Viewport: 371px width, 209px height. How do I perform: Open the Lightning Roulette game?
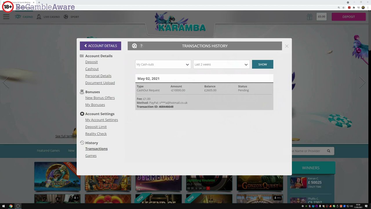point(209,183)
